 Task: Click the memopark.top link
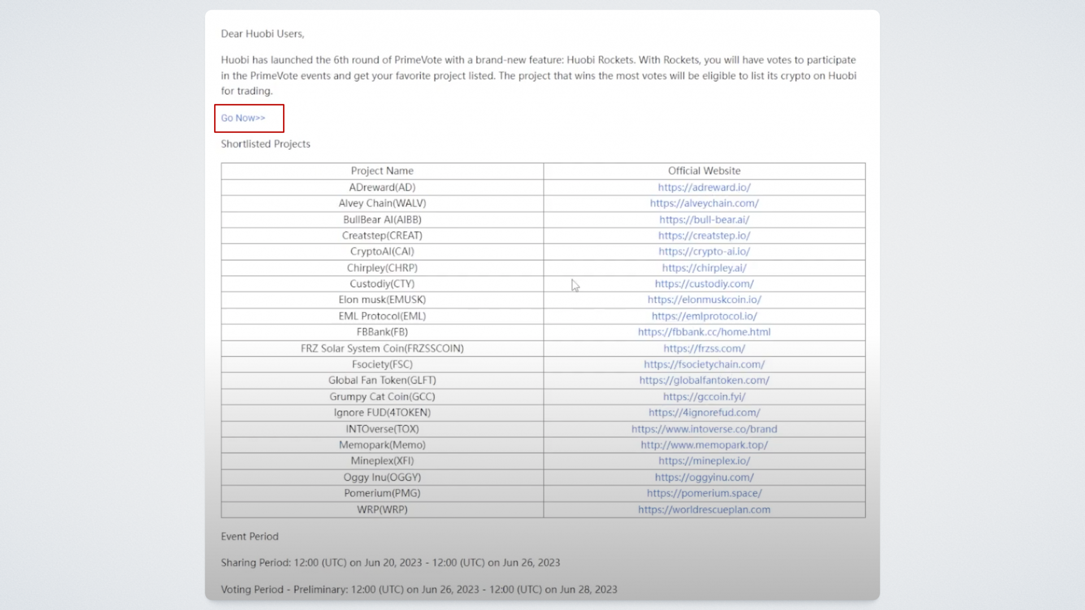[704, 445]
